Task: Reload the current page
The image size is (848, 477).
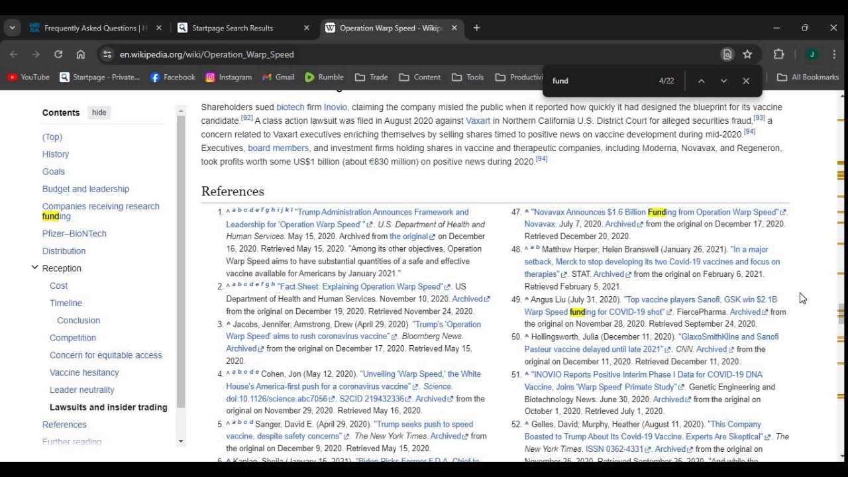Action: click(x=58, y=54)
